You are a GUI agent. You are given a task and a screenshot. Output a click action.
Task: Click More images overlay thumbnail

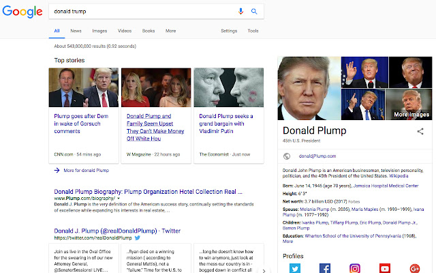pyautogui.click(x=409, y=104)
